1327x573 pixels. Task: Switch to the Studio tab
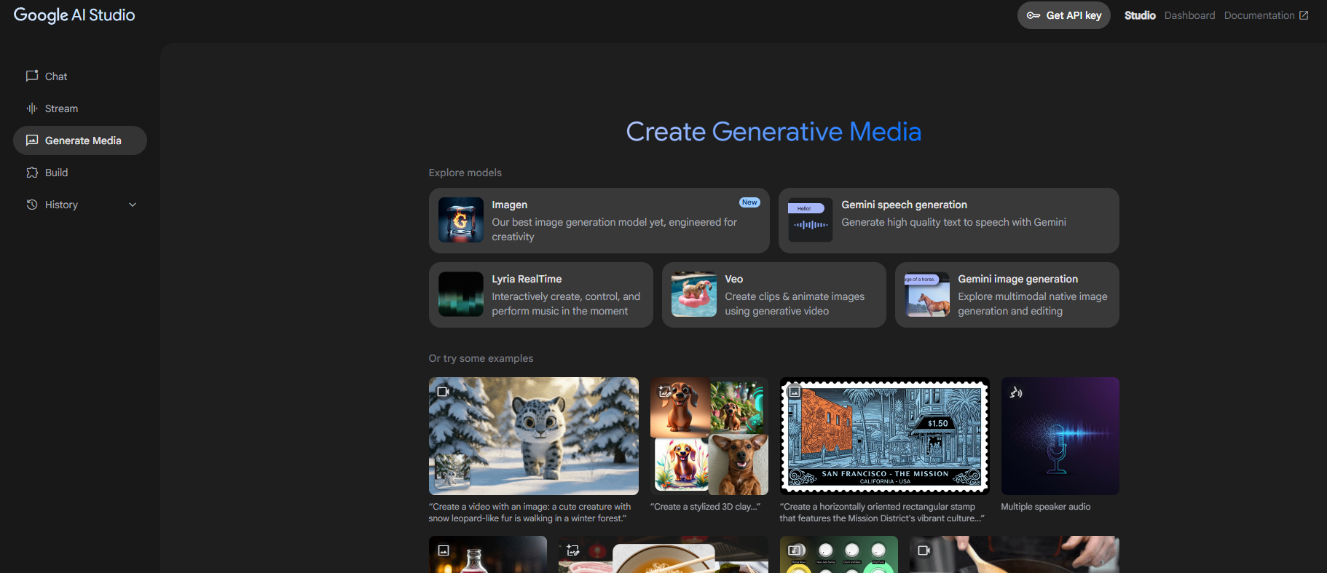point(1140,15)
